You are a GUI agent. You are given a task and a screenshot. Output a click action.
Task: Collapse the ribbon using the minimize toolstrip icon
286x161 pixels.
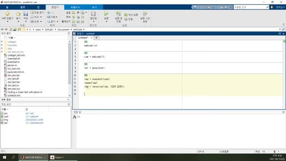(283, 24)
